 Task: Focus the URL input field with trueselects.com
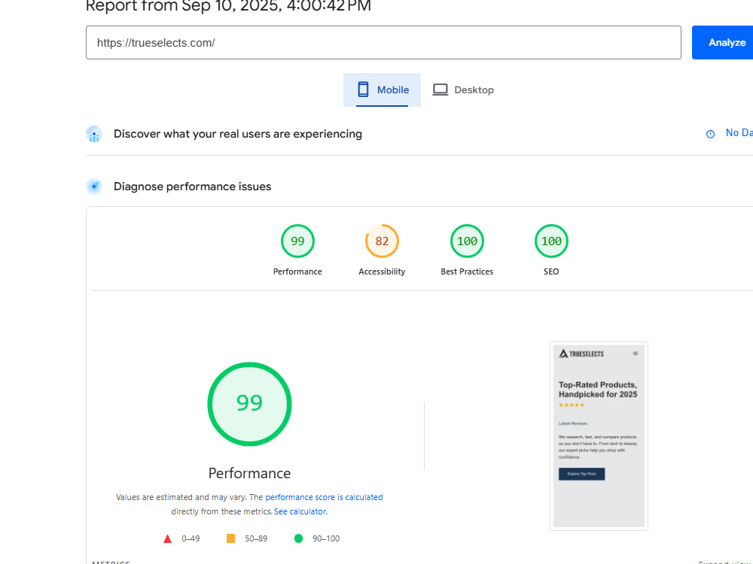[x=383, y=43]
